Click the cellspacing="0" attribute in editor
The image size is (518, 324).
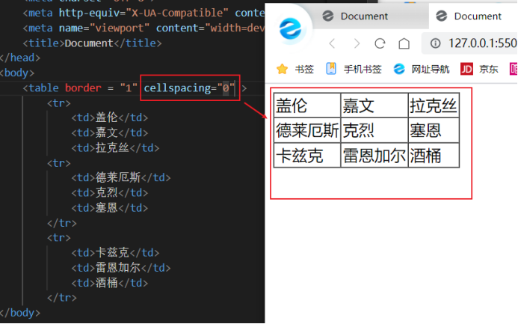[x=189, y=88]
